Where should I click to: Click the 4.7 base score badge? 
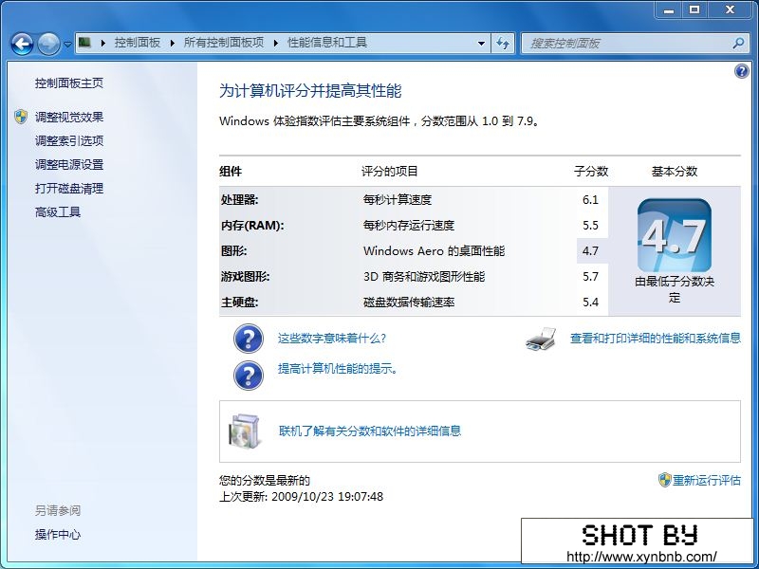coord(675,235)
